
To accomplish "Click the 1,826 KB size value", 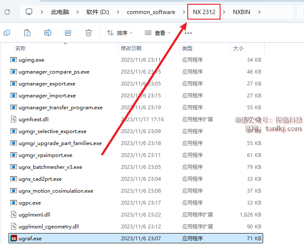I will click(250, 215).
